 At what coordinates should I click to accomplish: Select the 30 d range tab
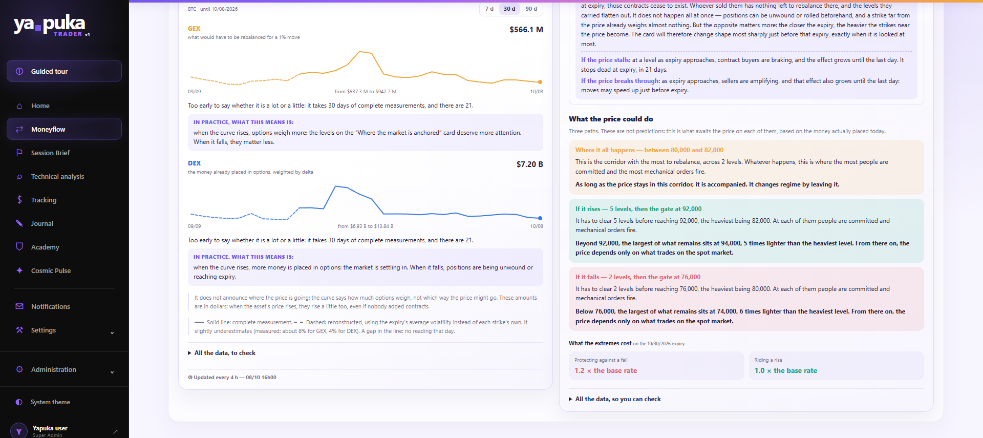(x=509, y=9)
